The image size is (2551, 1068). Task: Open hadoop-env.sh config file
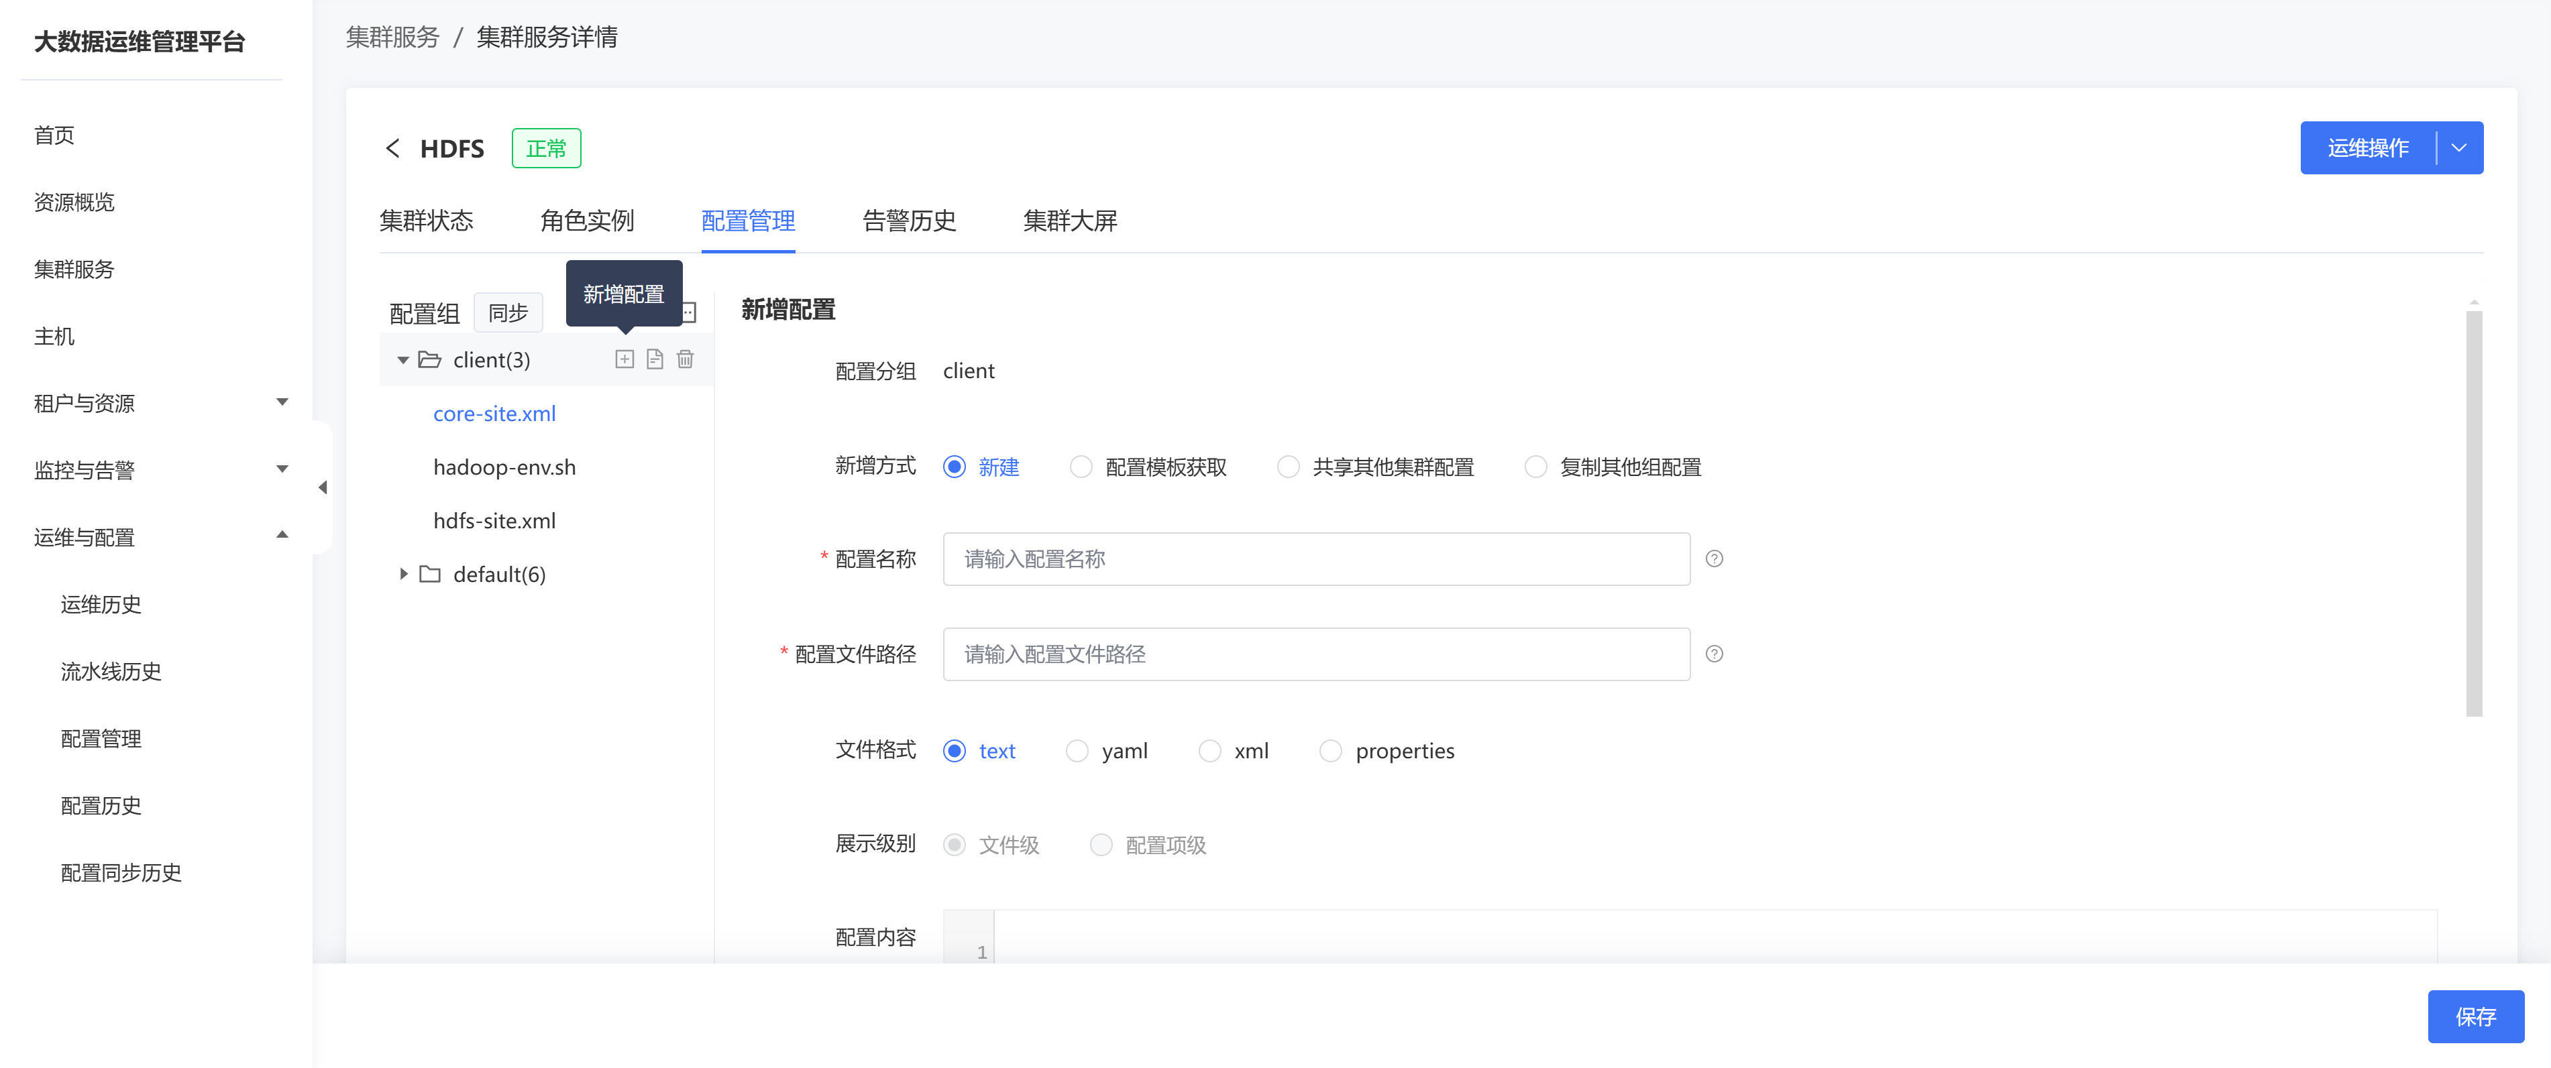click(504, 467)
